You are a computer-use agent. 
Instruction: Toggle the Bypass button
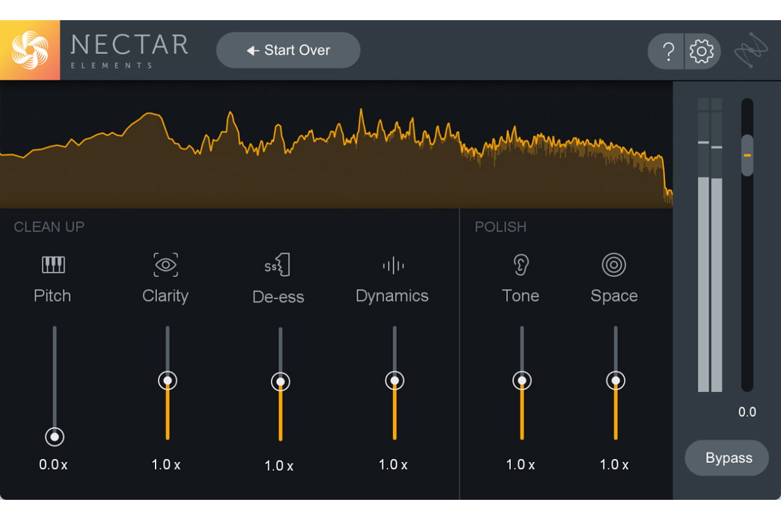pos(727,458)
